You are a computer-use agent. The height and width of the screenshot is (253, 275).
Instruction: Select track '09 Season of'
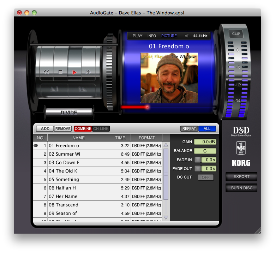coord(98,213)
